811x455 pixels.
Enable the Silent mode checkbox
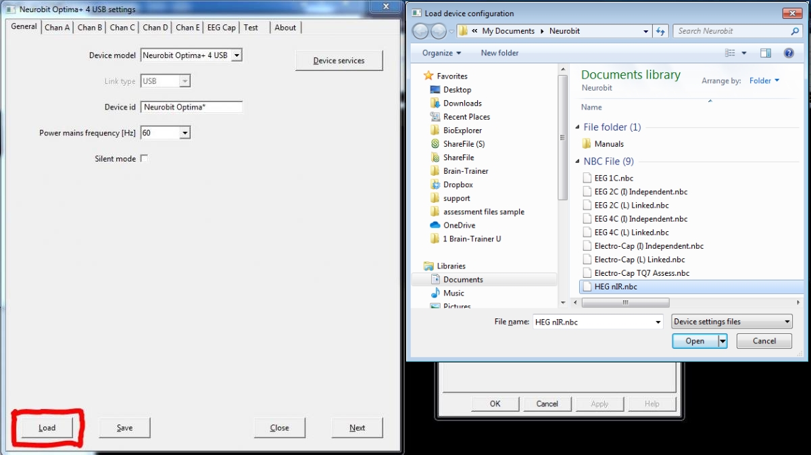pos(143,159)
